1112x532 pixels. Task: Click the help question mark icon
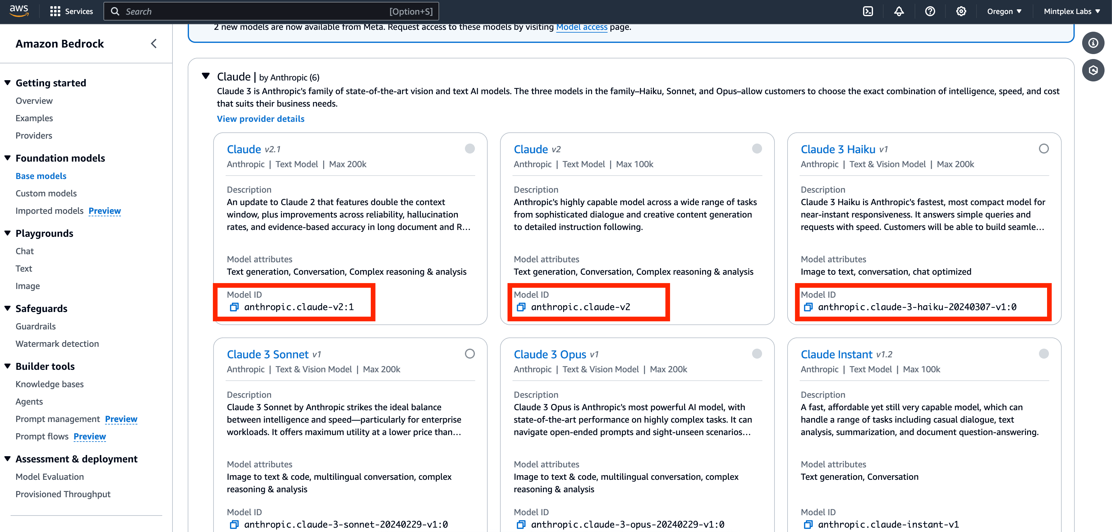(x=930, y=11)
